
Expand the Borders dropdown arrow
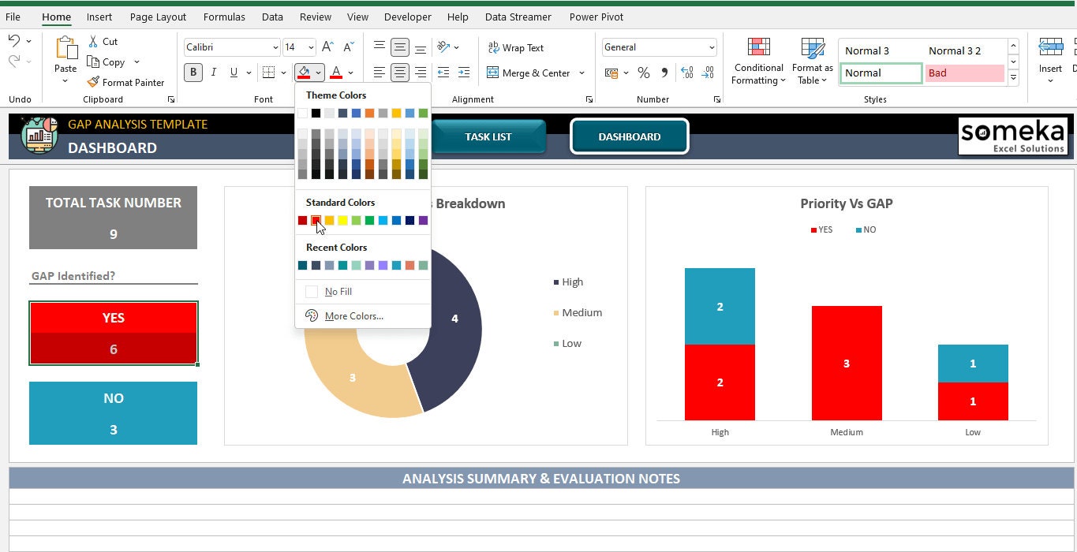click(x=283, y=73)
